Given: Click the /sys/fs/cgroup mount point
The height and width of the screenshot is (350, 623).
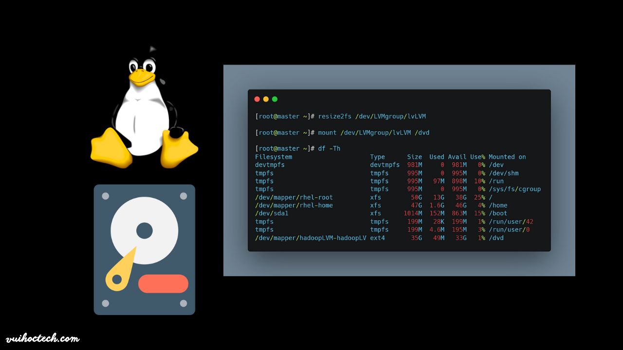Looking at the screenshot, I should pos(515,189).
